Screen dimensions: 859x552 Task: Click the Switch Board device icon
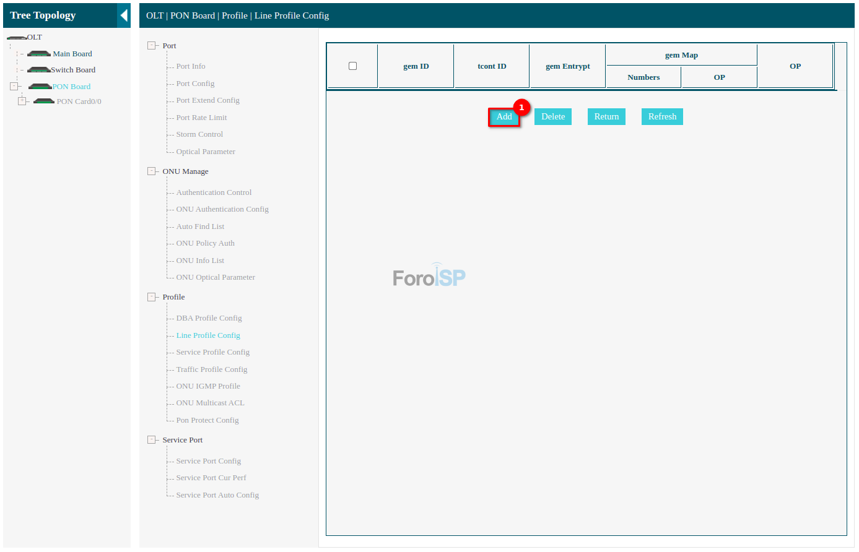[x=38, y=70]
